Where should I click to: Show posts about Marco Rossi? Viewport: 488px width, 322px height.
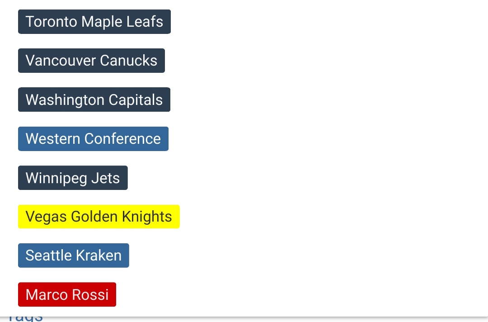67,294
